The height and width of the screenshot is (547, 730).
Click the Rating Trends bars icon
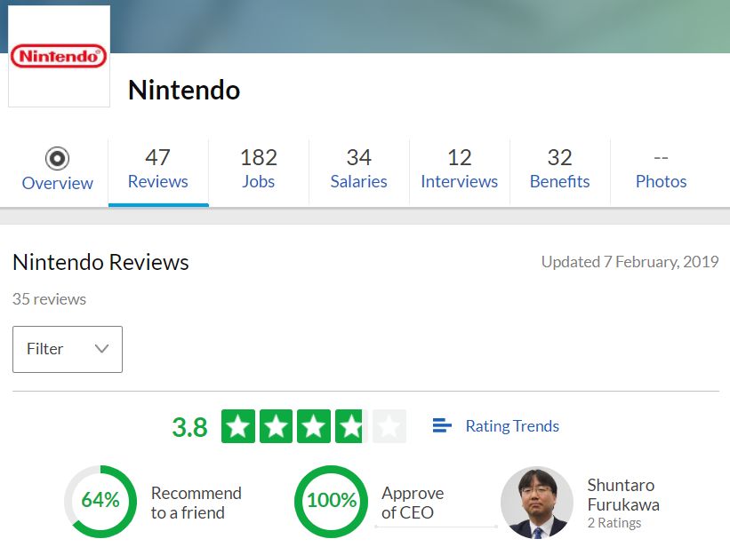coord(442,425)
